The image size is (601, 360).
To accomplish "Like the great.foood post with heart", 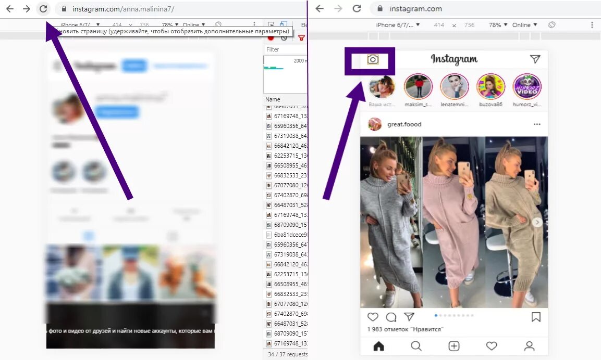I will pyautogui.click(x=373, y=317).
